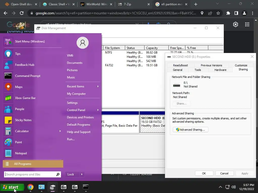
Task: Open the Customize tab
Action: click(241, 65)
